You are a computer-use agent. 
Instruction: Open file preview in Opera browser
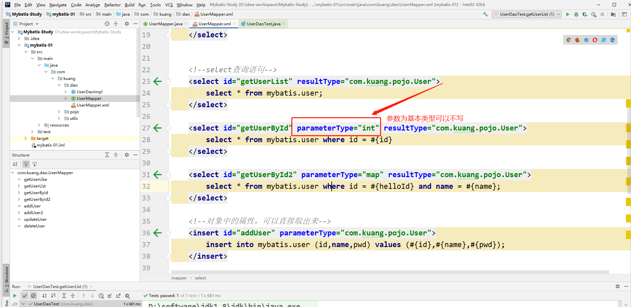click(x=595, y=40)
